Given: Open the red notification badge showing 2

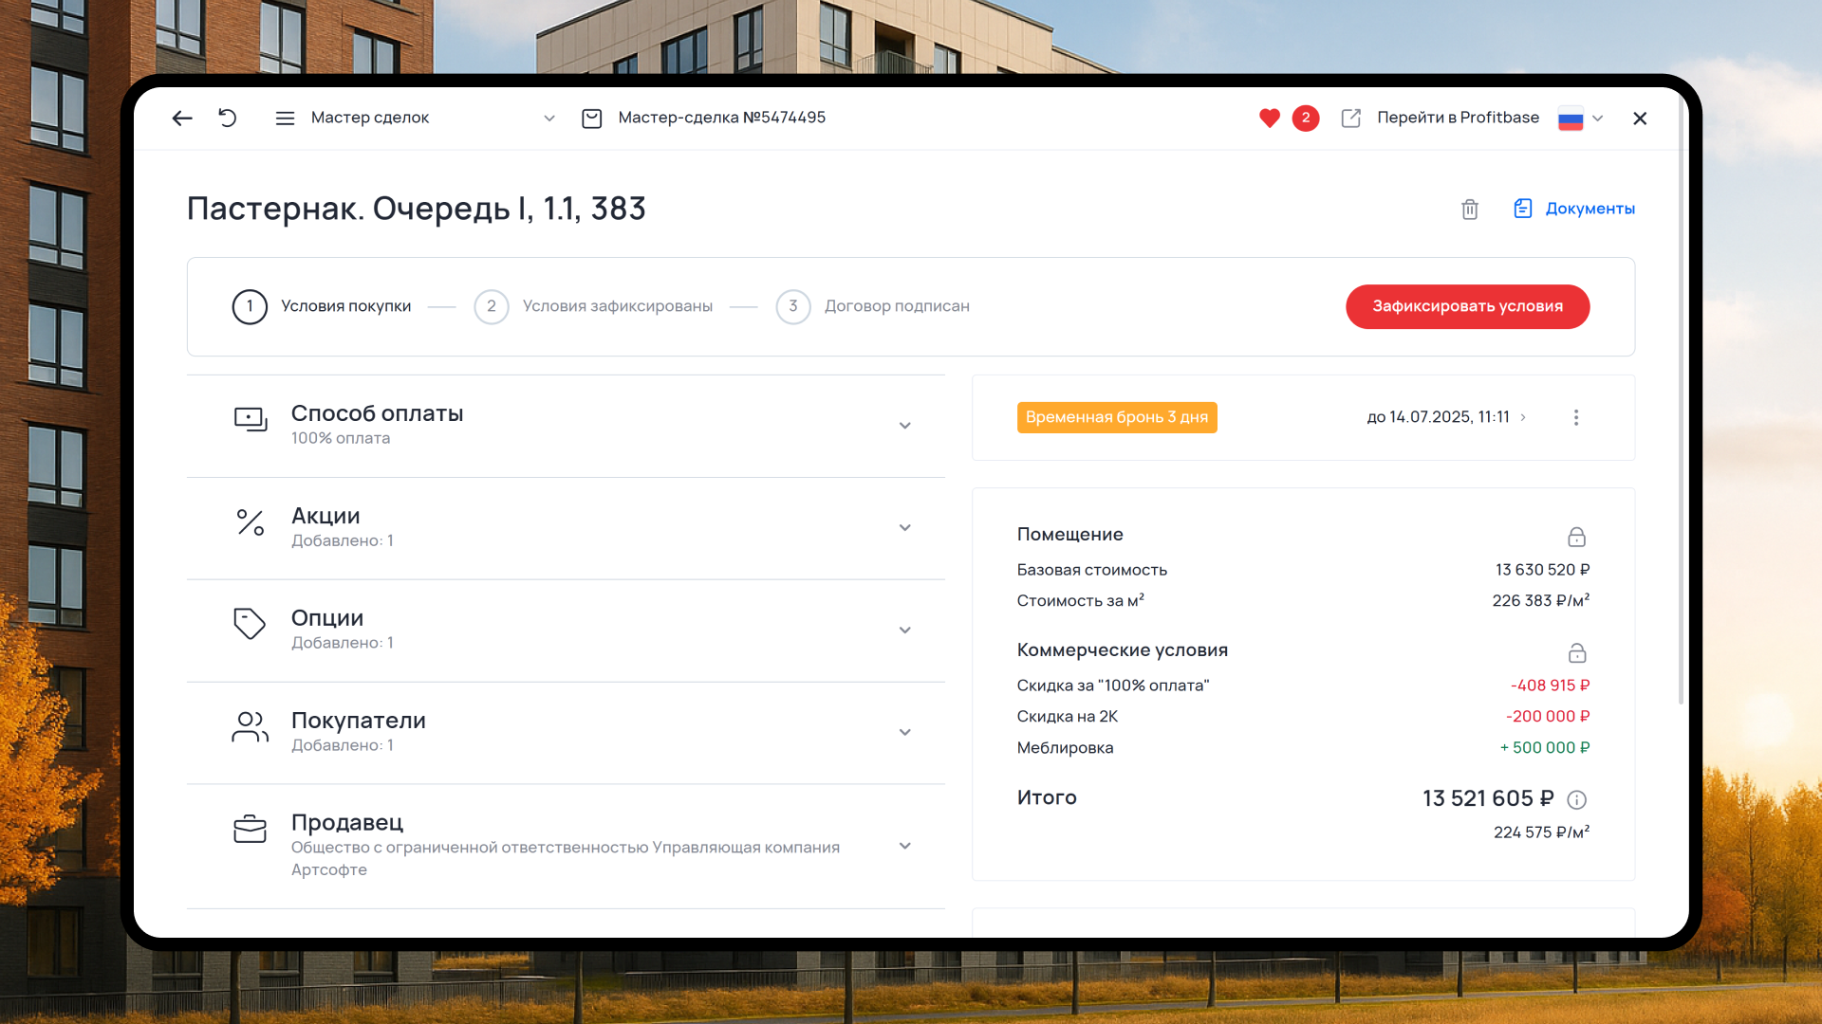Looking at the screenshot, I should click(1306, 118).
